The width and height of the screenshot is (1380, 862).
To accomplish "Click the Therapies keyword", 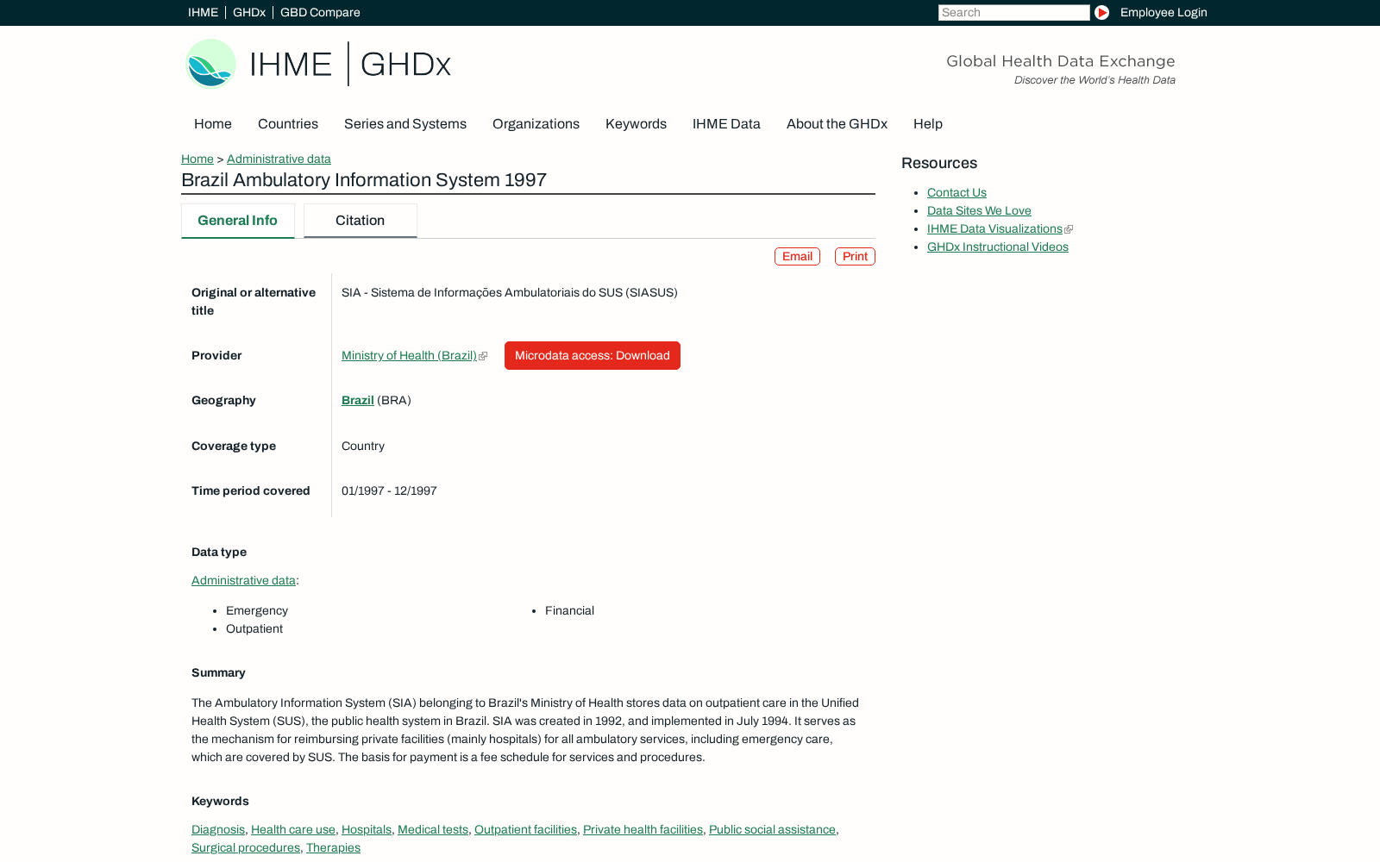I will point(333,847).
